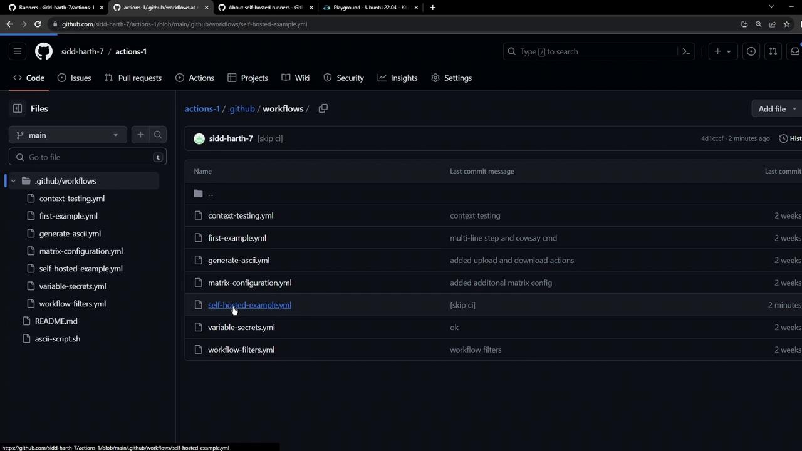Collapse the Files side panel

(x=18, y=108)
